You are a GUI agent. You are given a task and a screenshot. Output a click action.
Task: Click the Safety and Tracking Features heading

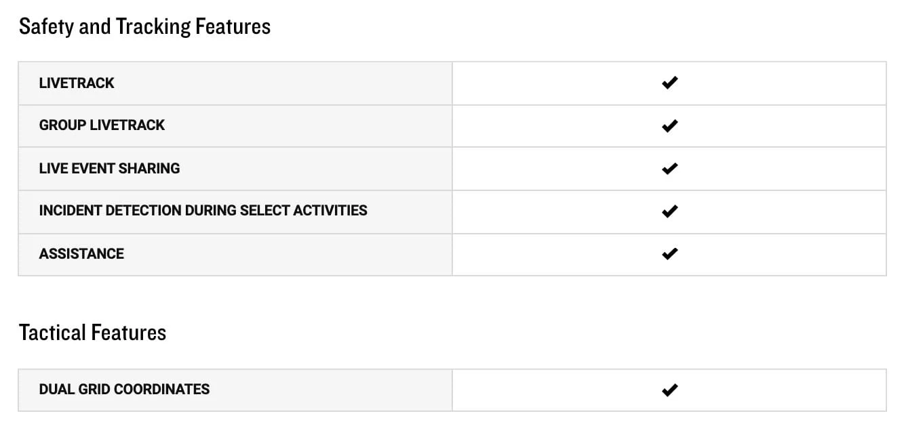[x=144, y=27]
